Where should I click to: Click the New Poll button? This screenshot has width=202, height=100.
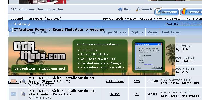pyautogui.click(x=191, y=12)
